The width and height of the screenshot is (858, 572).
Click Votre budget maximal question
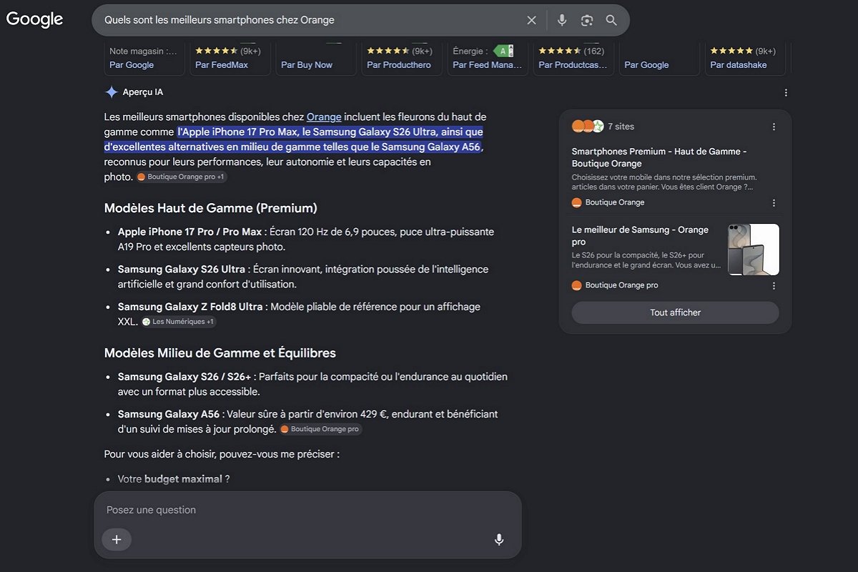click(x=174, y=479)
